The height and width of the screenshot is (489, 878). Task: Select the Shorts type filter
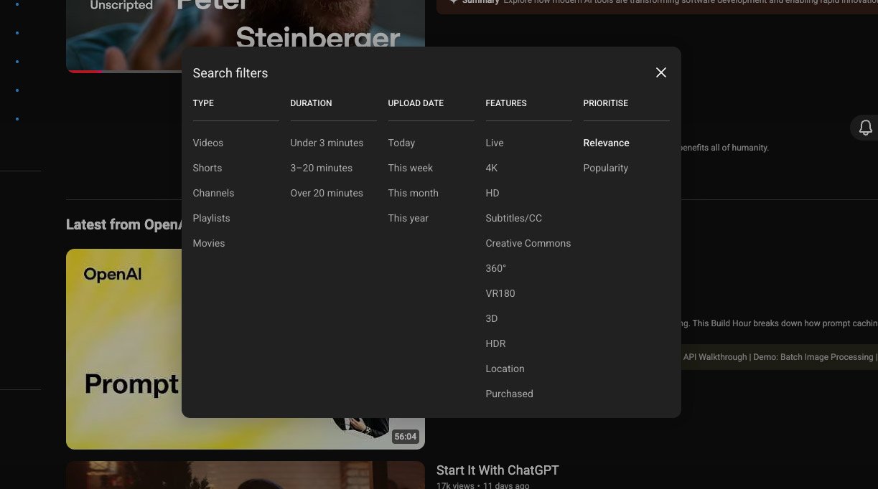pyautogui.click(x=207, y=168)
